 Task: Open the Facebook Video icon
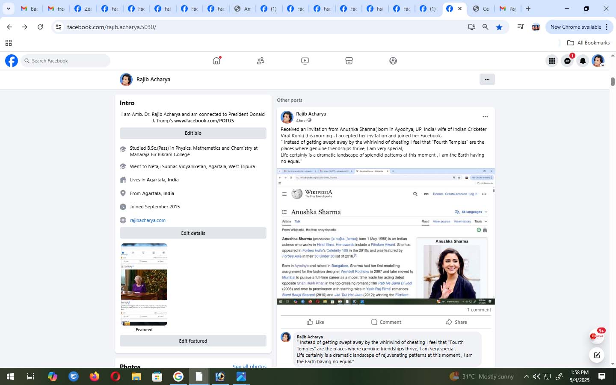[x=305, y=61]
